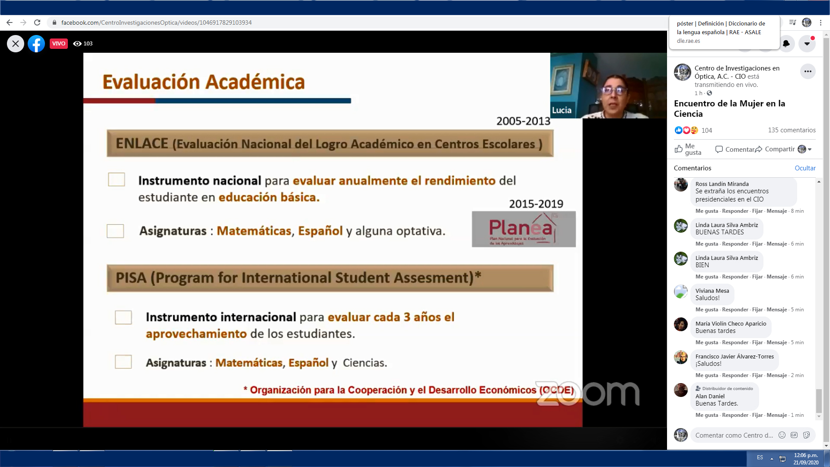The height and width of the screenshot is (467, 830).
Task: Open the sticker picker in the comment box
Action: 806,435
